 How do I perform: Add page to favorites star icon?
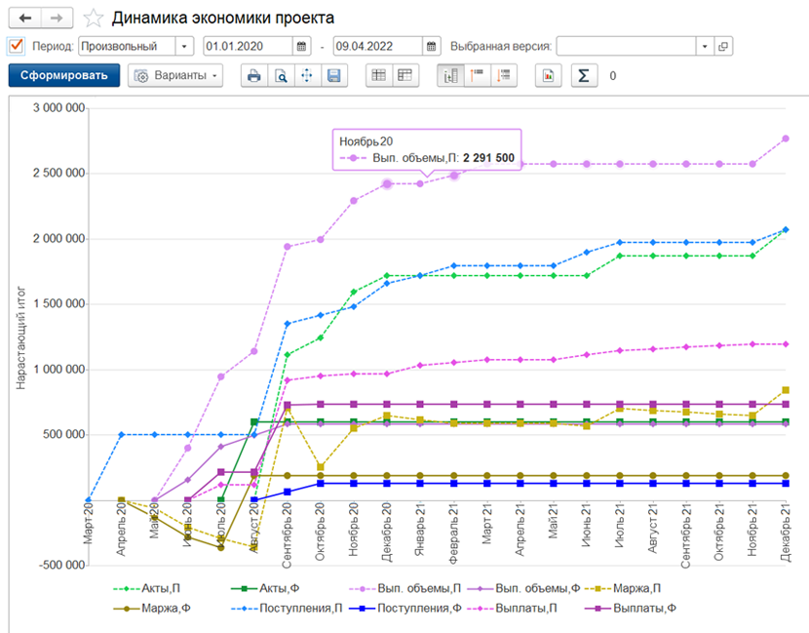(x=94, y=19)
